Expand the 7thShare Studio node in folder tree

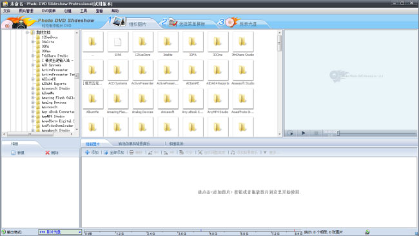point(33,56)
